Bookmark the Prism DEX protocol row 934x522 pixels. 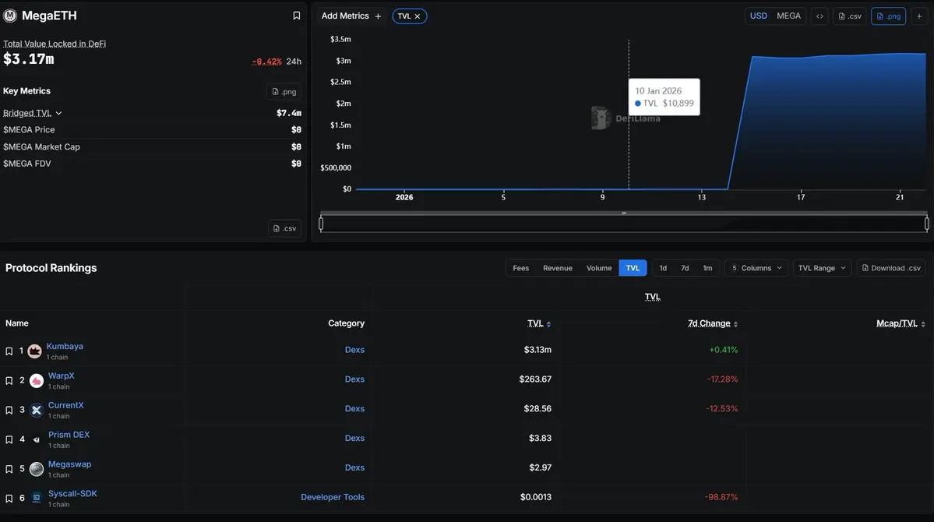pyautogui.click(x=9, y=439)
